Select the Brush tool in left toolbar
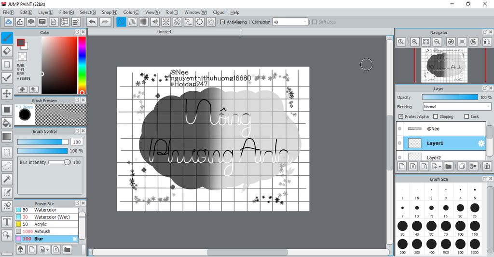This screenshot has height=257, width=494. (7, 38)
